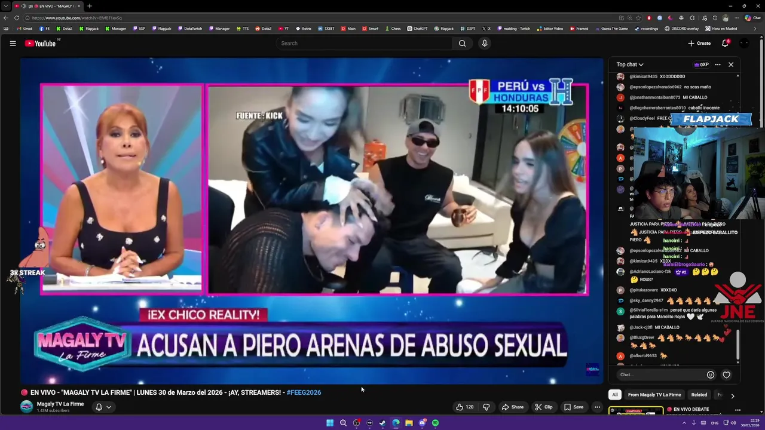765x430 pixels.
Task: Run search with the magnifier button
Action: point(462,43)
